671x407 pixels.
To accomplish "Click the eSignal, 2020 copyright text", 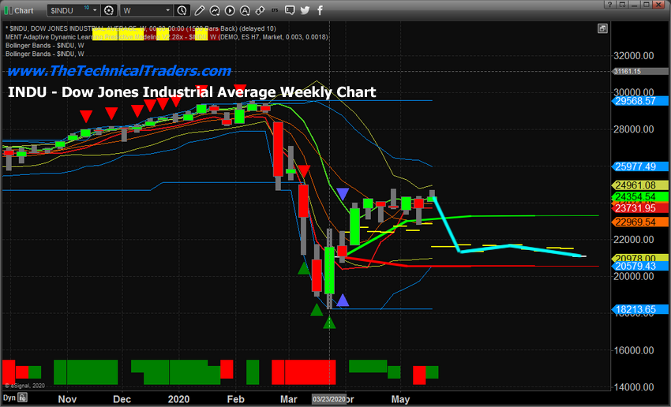I will (x=24, y=386).
